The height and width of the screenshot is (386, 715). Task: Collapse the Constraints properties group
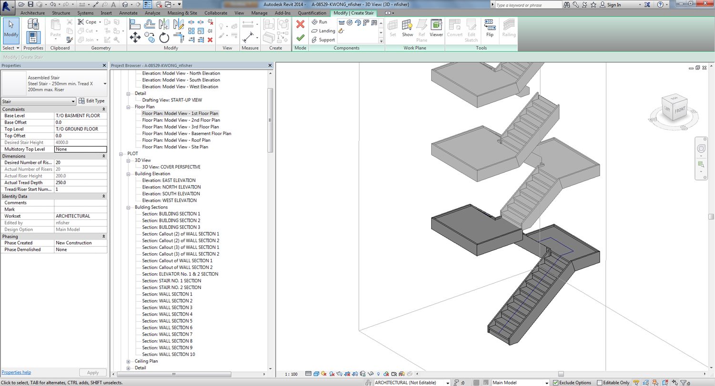tap(104, 109)
